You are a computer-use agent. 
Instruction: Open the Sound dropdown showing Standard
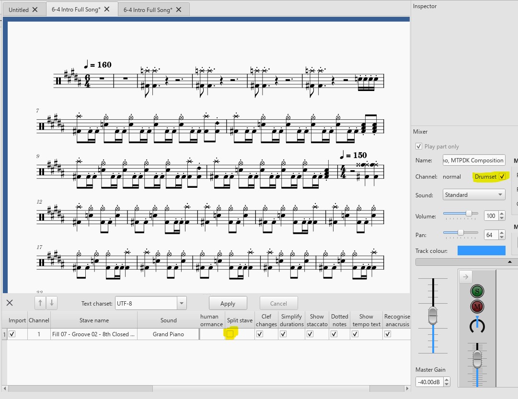tap(473, 194)
